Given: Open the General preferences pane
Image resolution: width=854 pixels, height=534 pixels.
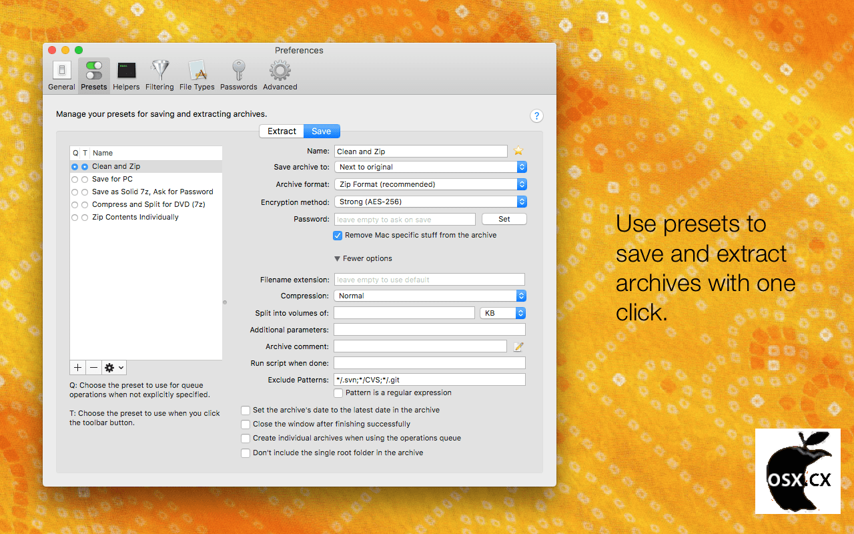Looking at the screenshot, I should click(61, 75).
